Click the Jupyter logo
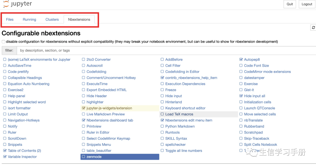Screen dimensions: 316x166 click(x=17, y=4)
